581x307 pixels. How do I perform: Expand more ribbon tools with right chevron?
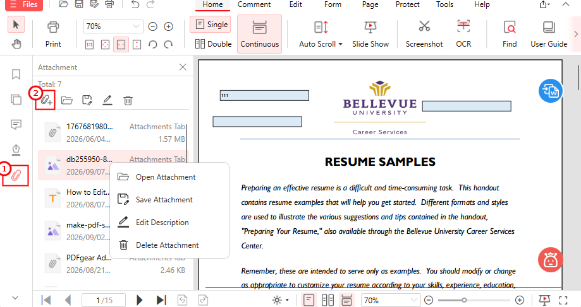click(x=576, y=34)
